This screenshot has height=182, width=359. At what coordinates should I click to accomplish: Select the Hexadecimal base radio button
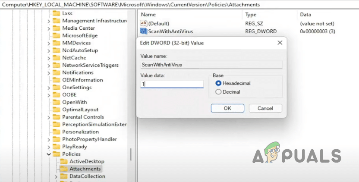pyautogui.click(x=218, y=83)
